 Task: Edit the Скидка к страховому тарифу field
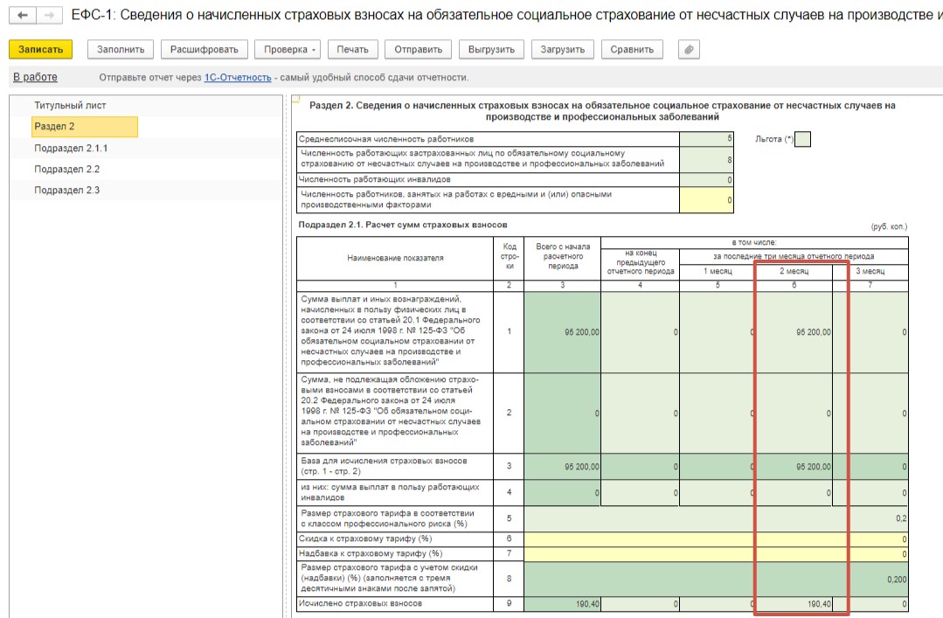coord(716,539)
